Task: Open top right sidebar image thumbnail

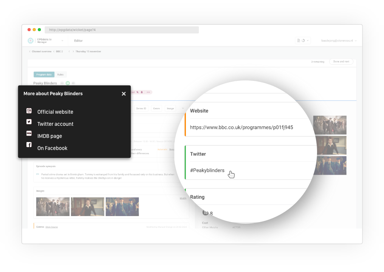Action: pyautogui.click(x=330, y=125)
